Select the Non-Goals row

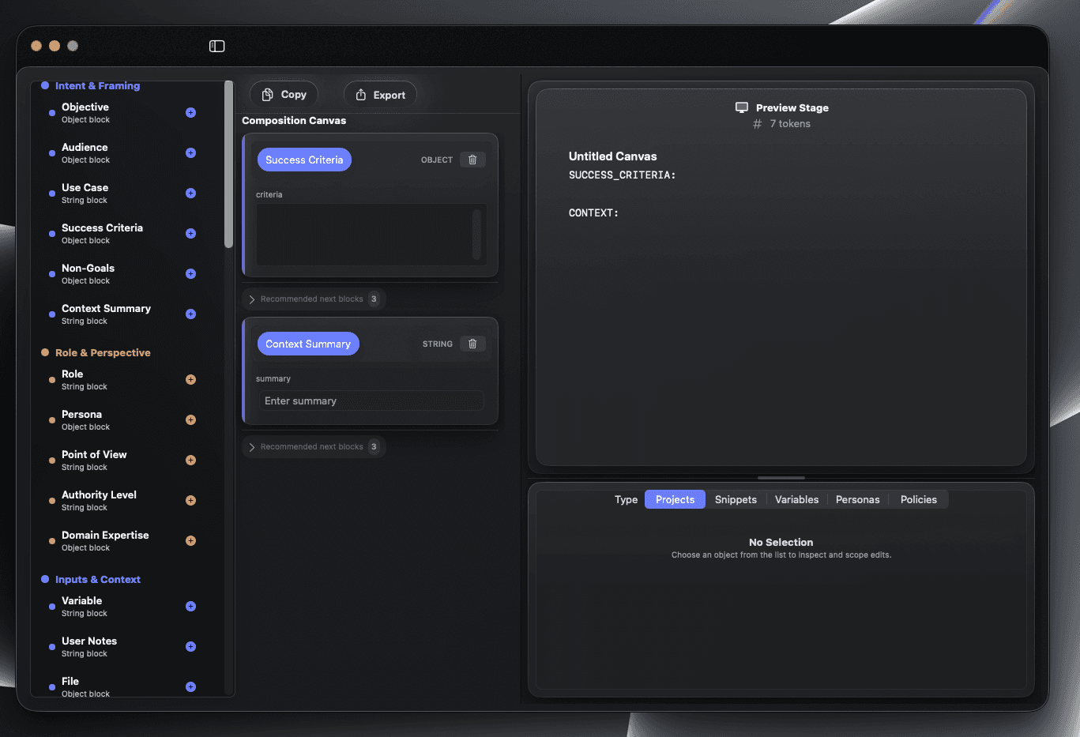click(122, 274)
